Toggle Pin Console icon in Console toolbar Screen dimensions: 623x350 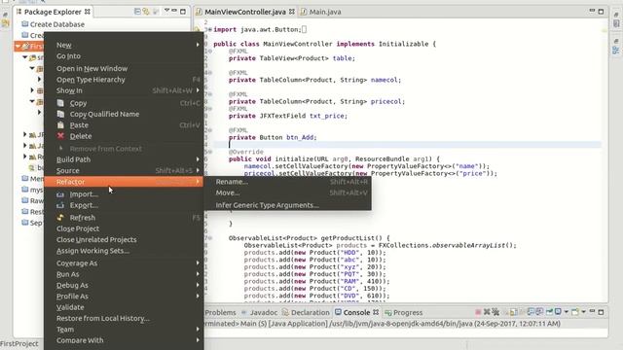[549, 312]
